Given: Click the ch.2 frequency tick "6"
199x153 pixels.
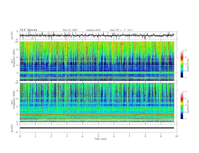Looking at the screenshot, I should [18, 98].
